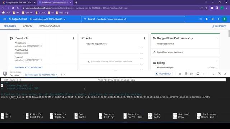
Task: Open Chrome three-dot menu
Action: [227, 8]
